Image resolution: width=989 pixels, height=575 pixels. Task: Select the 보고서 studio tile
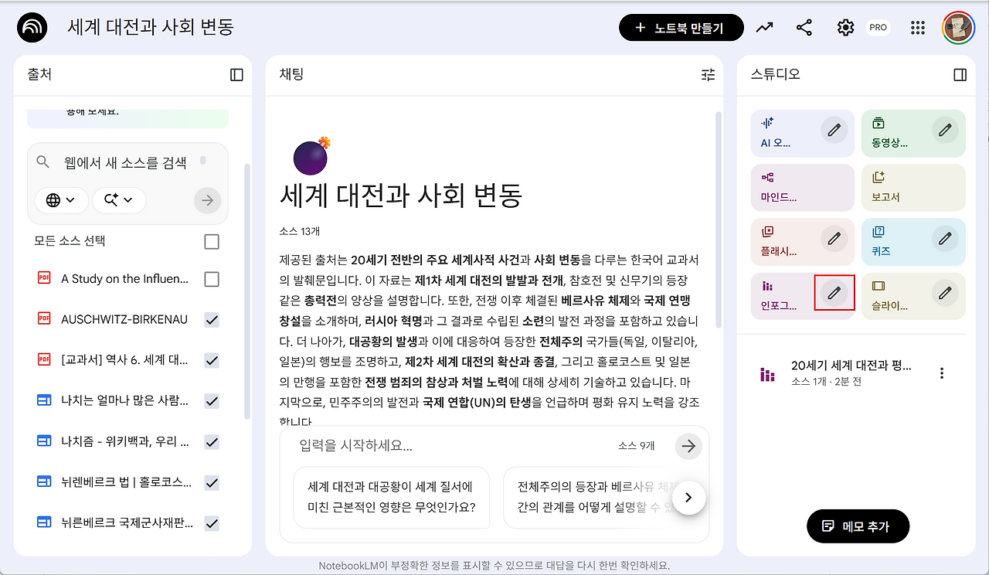pos(913,188)
